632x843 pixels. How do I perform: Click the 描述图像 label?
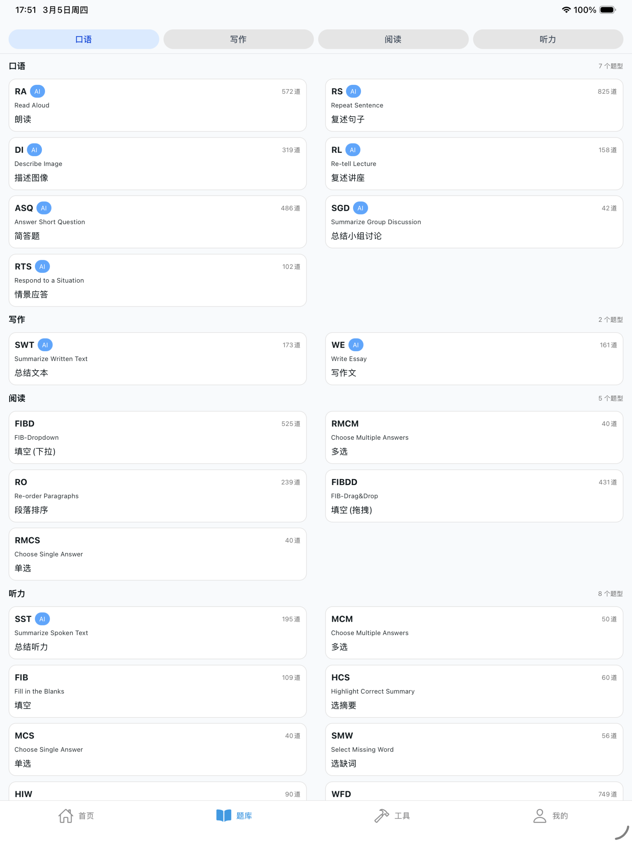click(31, 178)
